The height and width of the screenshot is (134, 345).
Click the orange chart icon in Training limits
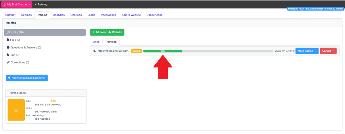point(16,110)
